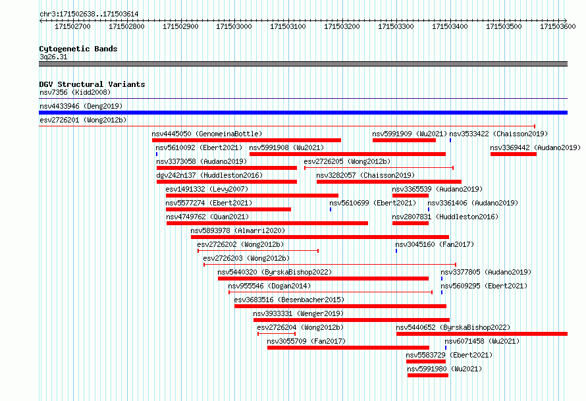Click nsv5440652 (ByrskaBishop2022) label

click(453, 327)
